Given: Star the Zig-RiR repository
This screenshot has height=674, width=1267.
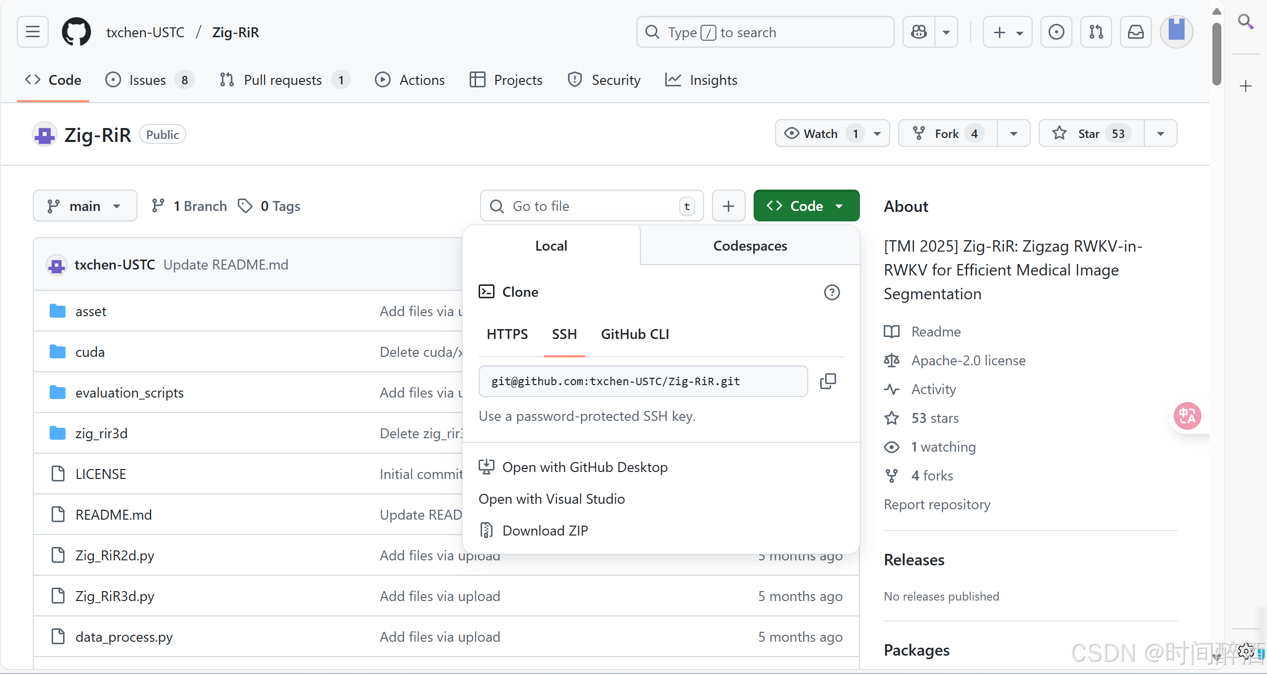Looking at the screenshot, I should pyautogui.click(x=1091, y=134).
